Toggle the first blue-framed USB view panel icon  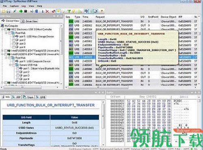tap(86, 11)
